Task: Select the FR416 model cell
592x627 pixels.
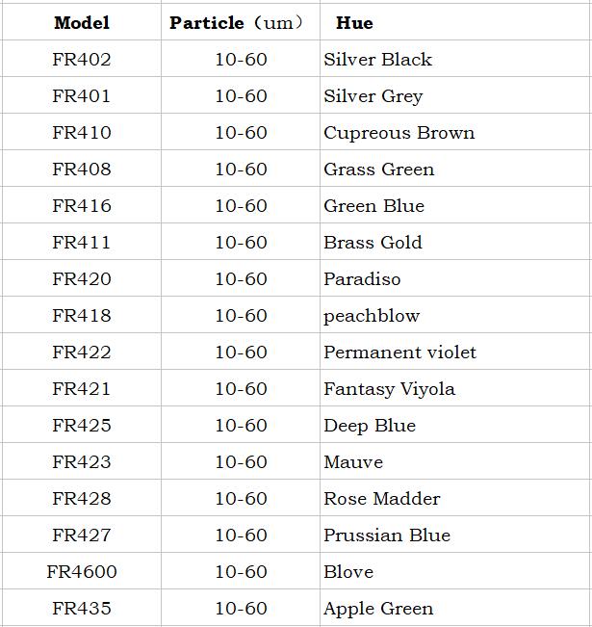Action: point(82,205)
